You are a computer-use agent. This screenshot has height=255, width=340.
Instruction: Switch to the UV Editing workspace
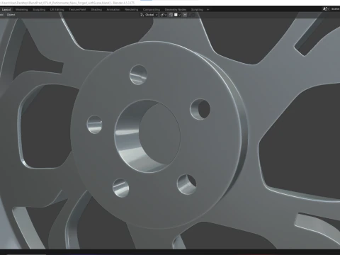coord(57,9)
